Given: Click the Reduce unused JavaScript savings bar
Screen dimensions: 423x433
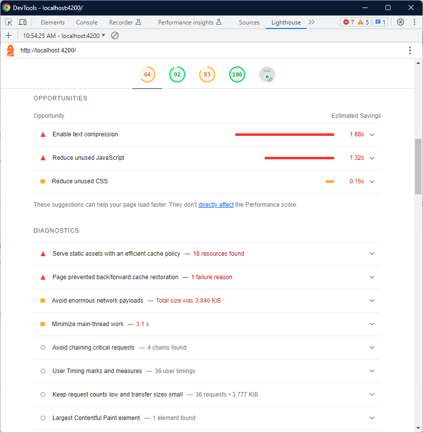Looking at the screenshot, I should pos(299,158).
